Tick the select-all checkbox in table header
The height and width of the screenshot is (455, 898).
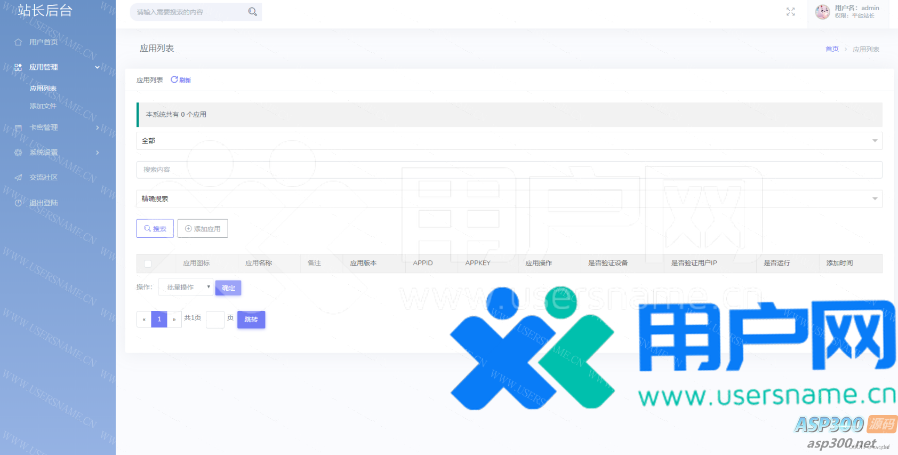point(148,264)
